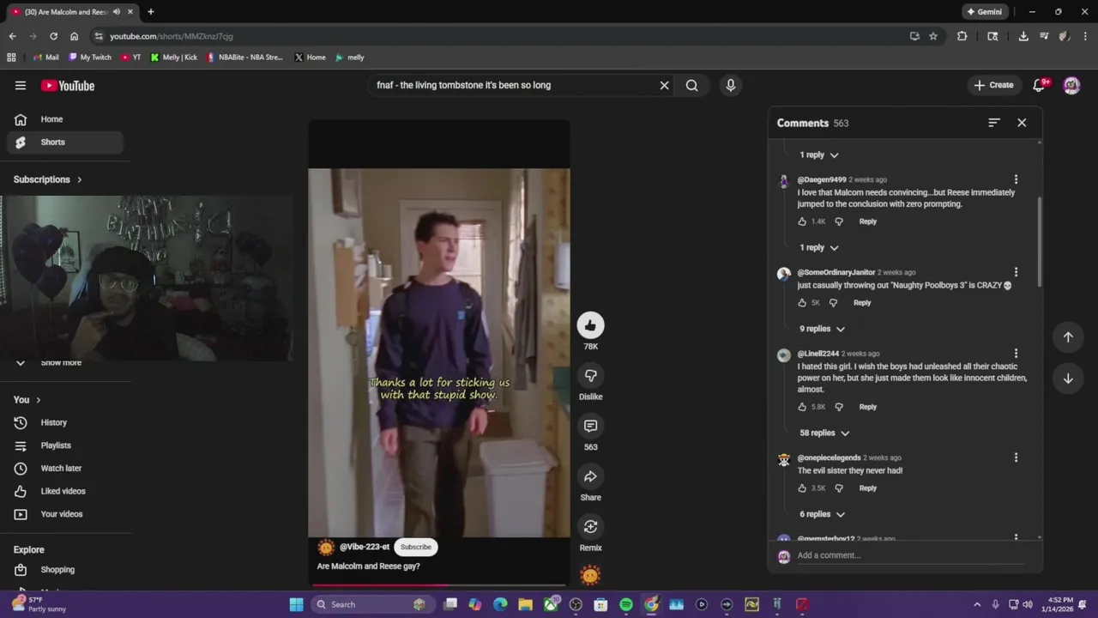
Task: Reload the page in Chrome toolbar
Action: pyautogui.click(x=53, y=36)
